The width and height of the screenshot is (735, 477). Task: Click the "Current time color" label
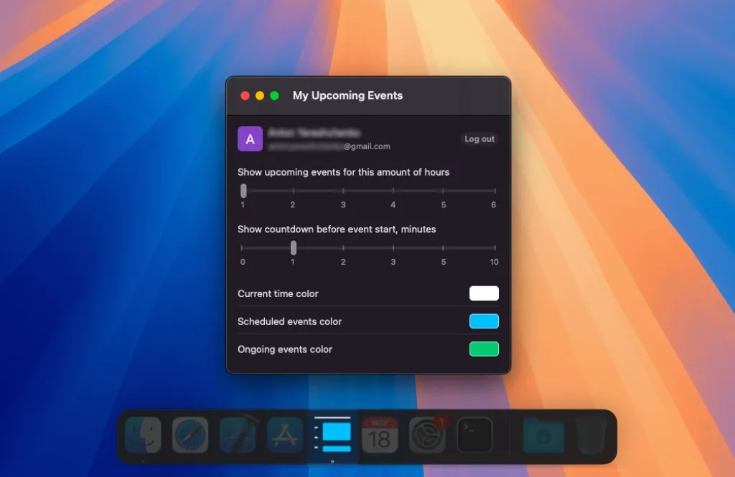coord(278,294)
